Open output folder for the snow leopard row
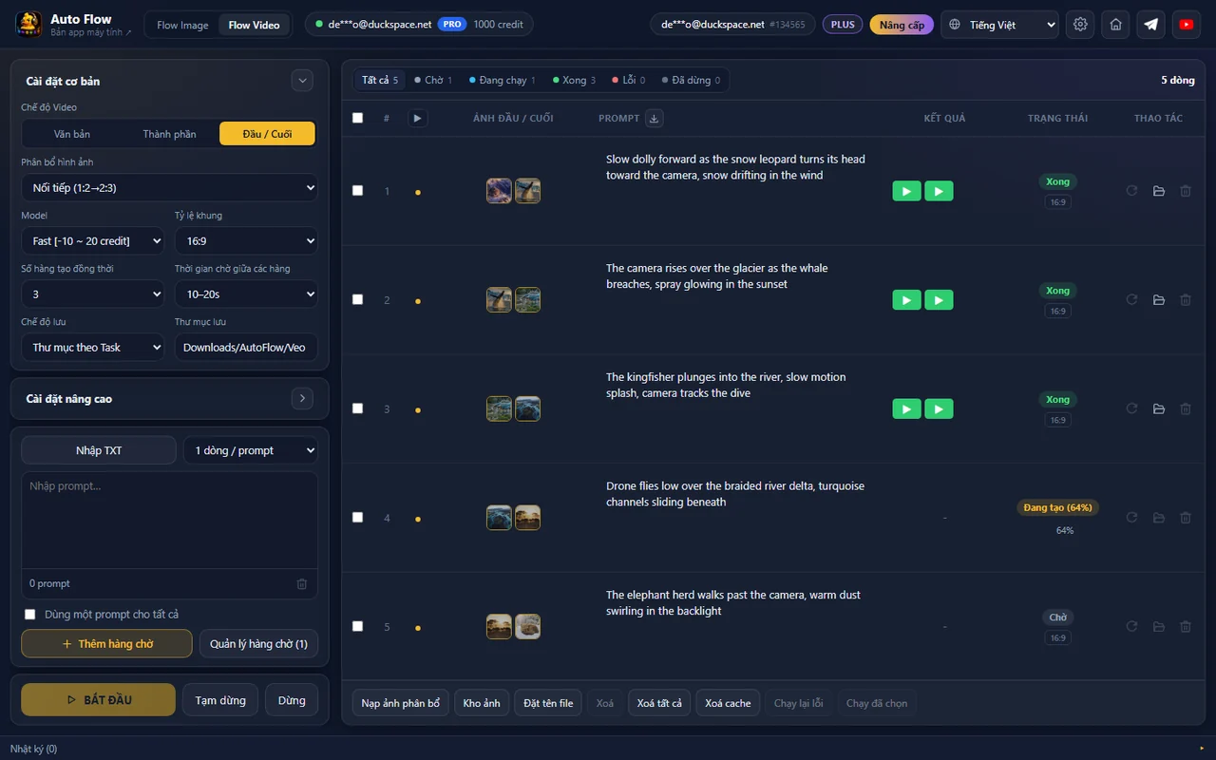The height and width of the screenshot is (760, 1216). 1159,191
